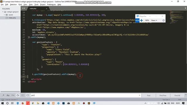The height and width of the screenshot is (105, 187).
Task: Open tab list dropdown at tab bar end
Action: pos(185,8)
